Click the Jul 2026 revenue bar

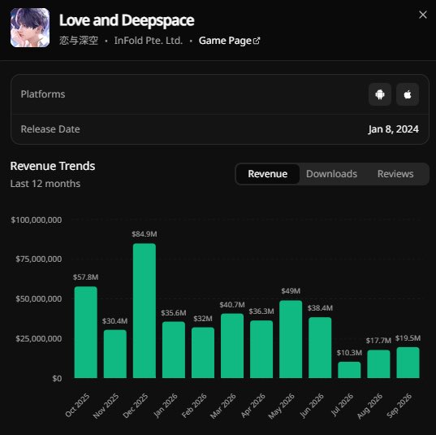tap(349, 370)
